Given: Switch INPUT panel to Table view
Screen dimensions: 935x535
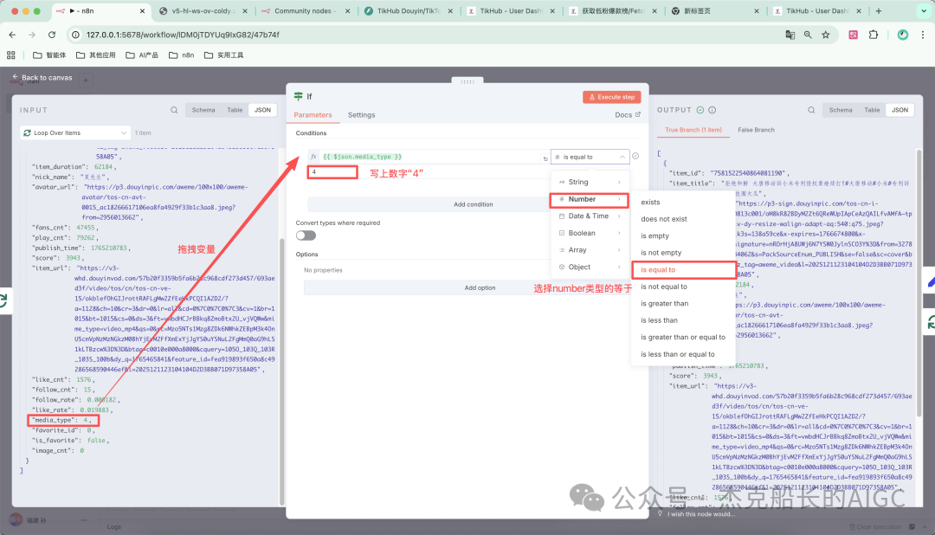Looking at the screenshot, I should point(235,110).
